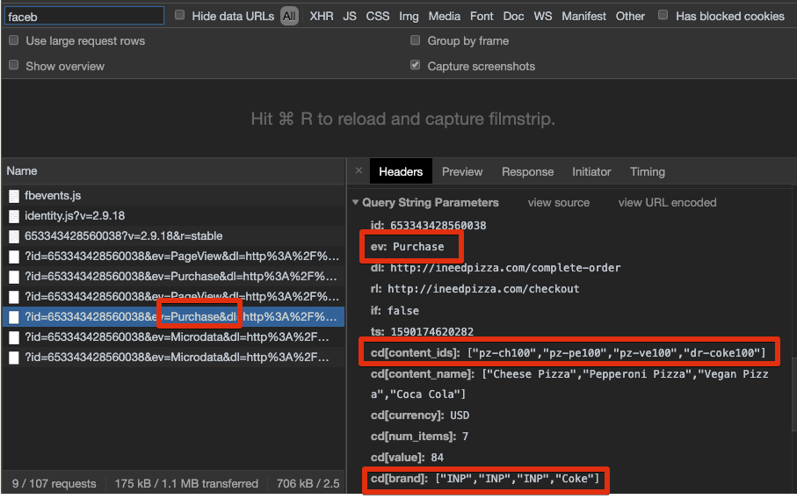Click the filter text input field
Screen dimensions: 797x499
[x=83, y=16]
